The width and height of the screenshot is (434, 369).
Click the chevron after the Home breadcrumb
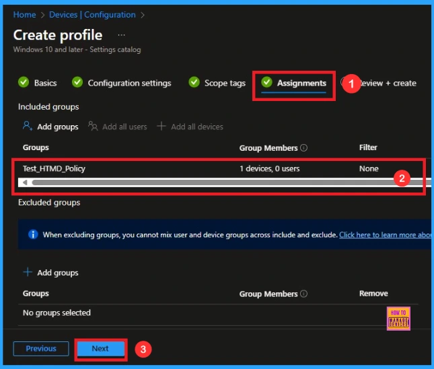[x=42, y=15]
